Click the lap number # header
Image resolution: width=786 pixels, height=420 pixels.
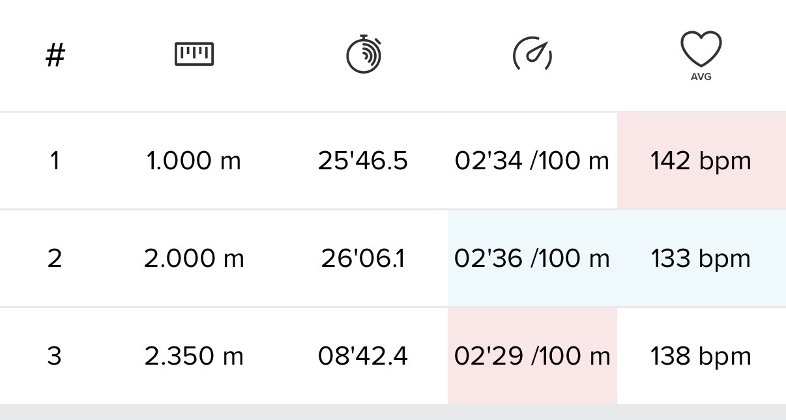point(55,55)
